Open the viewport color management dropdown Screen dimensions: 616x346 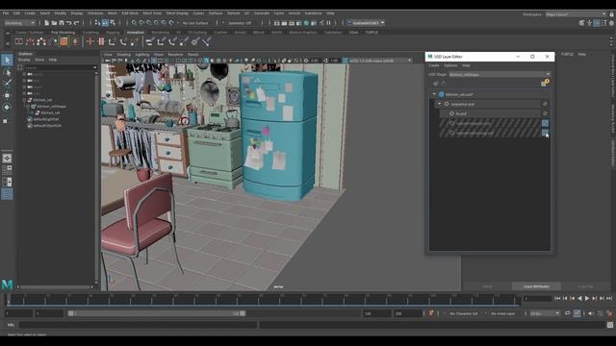380,61
